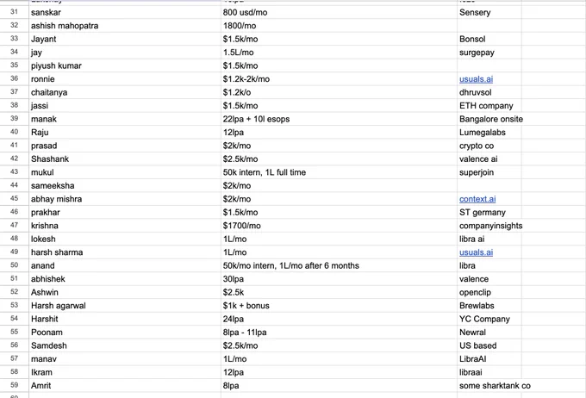Click the 'superjoin' cell
586x398 pixels.
[489, 172]
